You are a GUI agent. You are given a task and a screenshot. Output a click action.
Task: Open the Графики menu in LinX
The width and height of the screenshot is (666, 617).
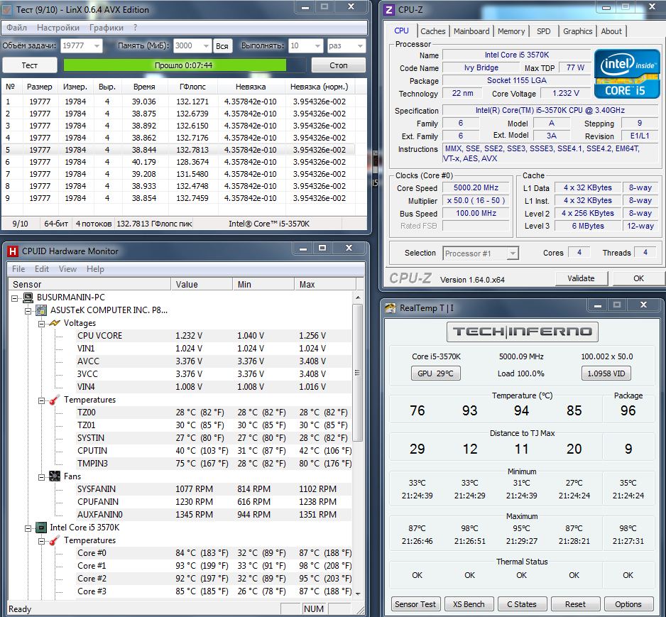click(107, 28)
